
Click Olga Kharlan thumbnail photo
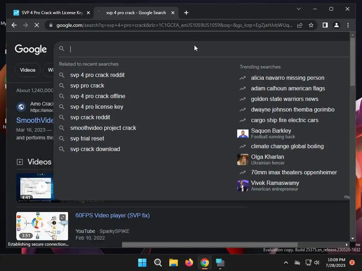243,159
